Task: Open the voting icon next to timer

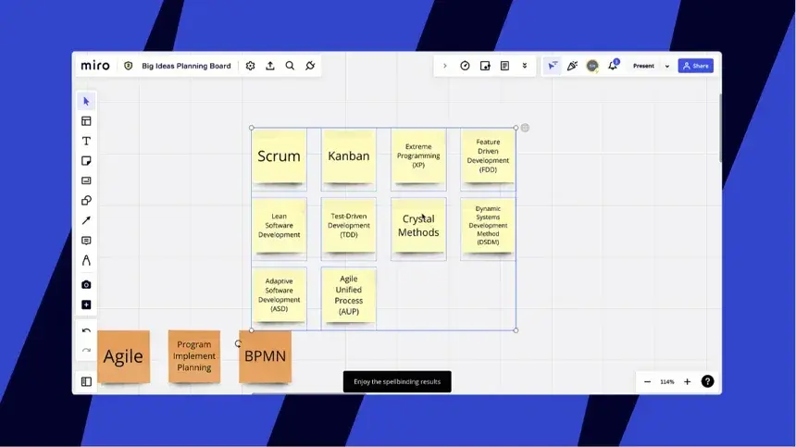Action: click(485, 66)
